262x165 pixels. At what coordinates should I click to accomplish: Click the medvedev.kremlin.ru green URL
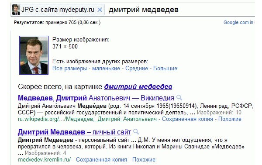pyautogui.click(x=44, y=160)
